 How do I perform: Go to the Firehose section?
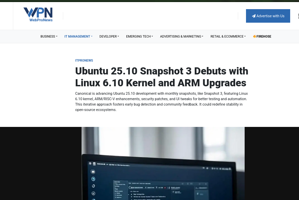click(264, 36)
